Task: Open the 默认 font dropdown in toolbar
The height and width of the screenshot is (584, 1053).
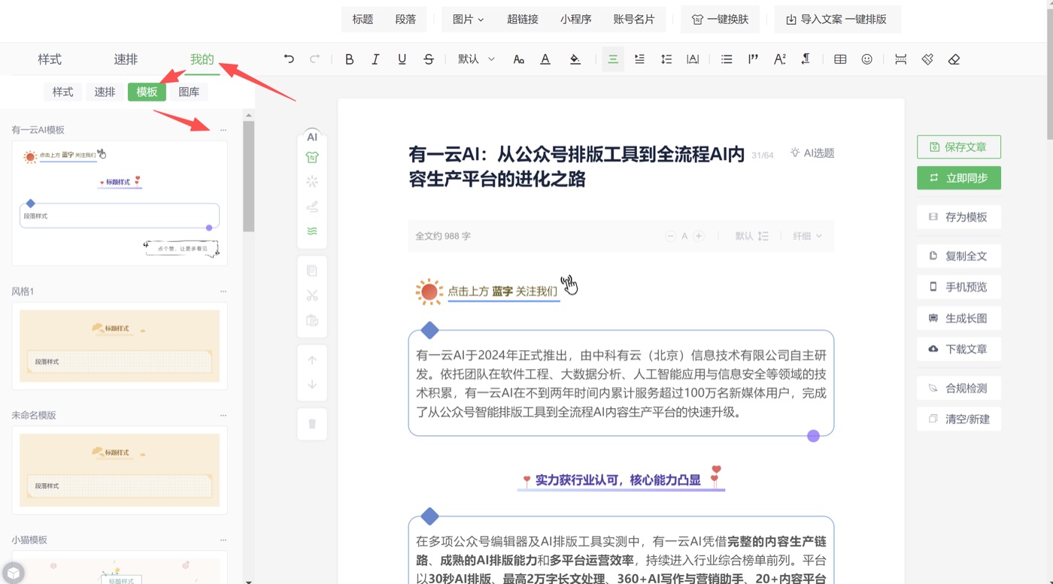Action: [477, 59]
